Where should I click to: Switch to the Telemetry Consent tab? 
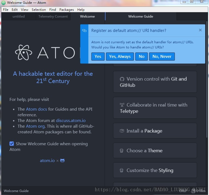[x=53, y=16]
